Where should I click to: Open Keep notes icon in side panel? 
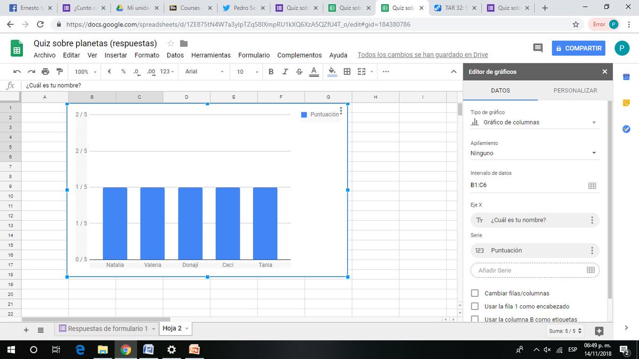627,103
